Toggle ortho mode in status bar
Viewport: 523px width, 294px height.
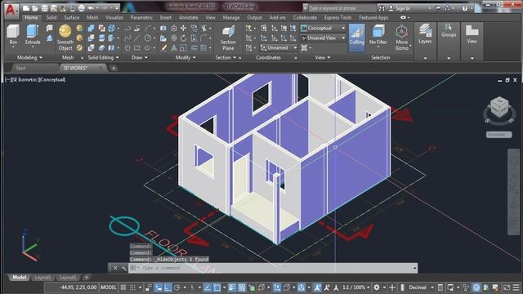click(168, 287)
